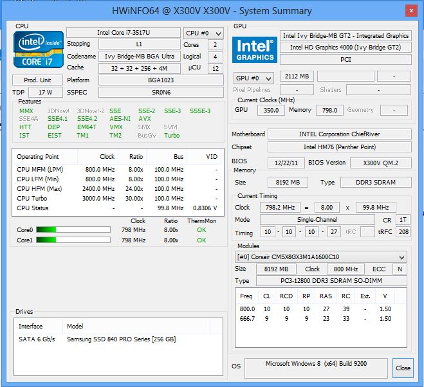Click the Intel HD Graphics 4000 field
The width and height of the screenshot is (424, 387).
point(346,48)
